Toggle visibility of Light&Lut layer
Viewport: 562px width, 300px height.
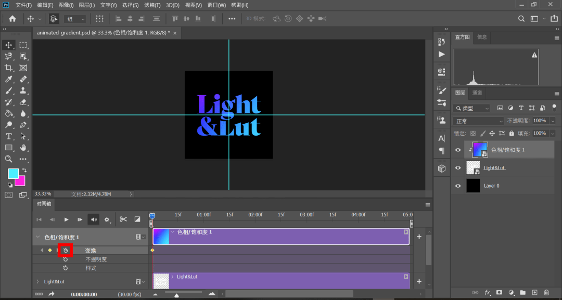point(458,167)
